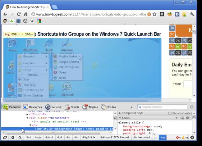
Task: Click the DevTools settings gear icon
Action: coord(192,137)
